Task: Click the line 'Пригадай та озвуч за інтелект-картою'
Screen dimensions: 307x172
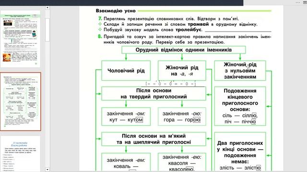Action: tap(188, 37)
